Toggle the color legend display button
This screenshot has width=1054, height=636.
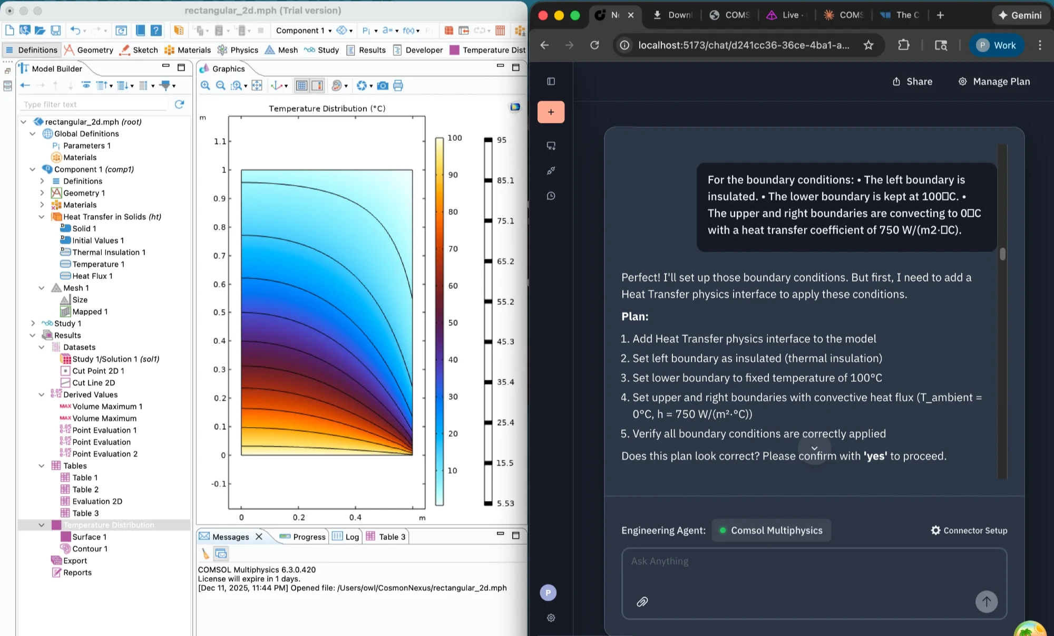317,85
